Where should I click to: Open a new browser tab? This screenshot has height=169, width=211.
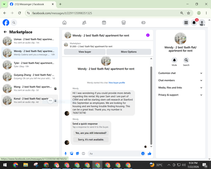(60, 4)
